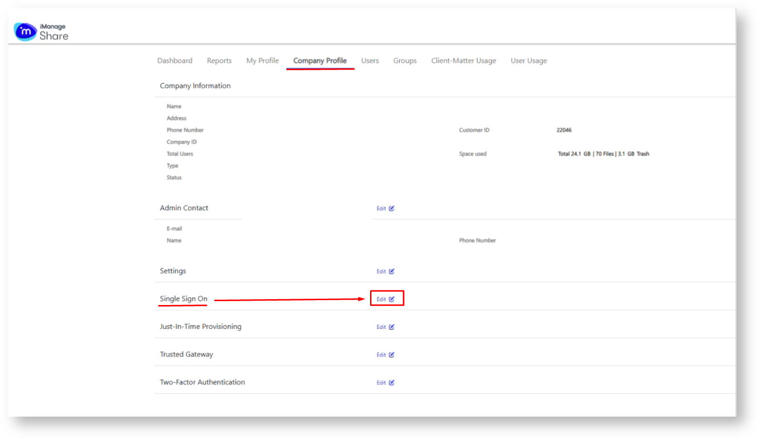Switch to the Dashboard tab
Viewport: 760px width, 440px height.
(x=175, y=61)
